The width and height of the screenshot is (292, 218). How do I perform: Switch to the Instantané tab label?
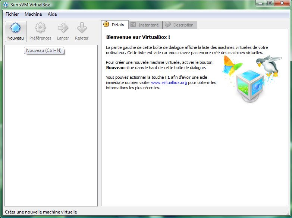(148, 25)
